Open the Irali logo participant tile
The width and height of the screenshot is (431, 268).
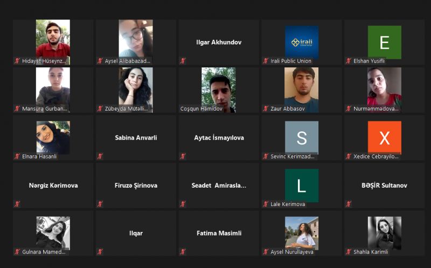[x=302, y=43]
